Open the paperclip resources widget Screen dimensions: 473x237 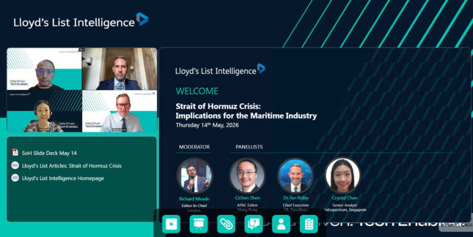pyautogui.click(x=226, y=223)
